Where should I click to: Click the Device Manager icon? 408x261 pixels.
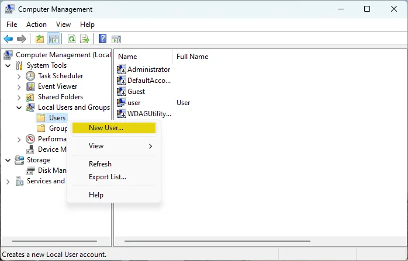point(30,149)
